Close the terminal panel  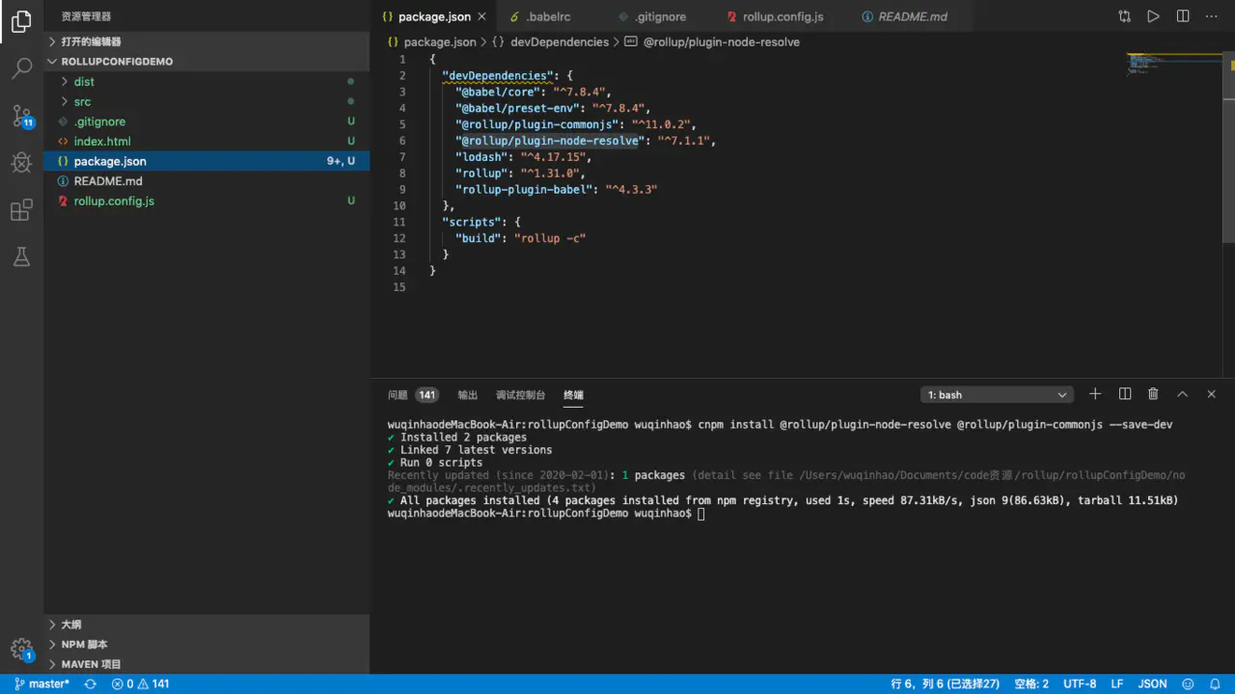(1212, 394)
